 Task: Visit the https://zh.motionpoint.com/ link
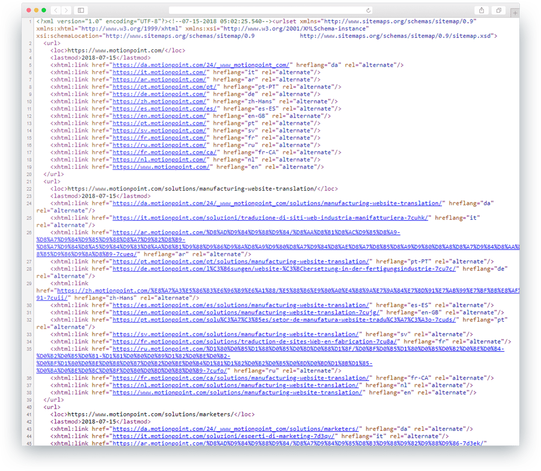click(x=160, y=101)
